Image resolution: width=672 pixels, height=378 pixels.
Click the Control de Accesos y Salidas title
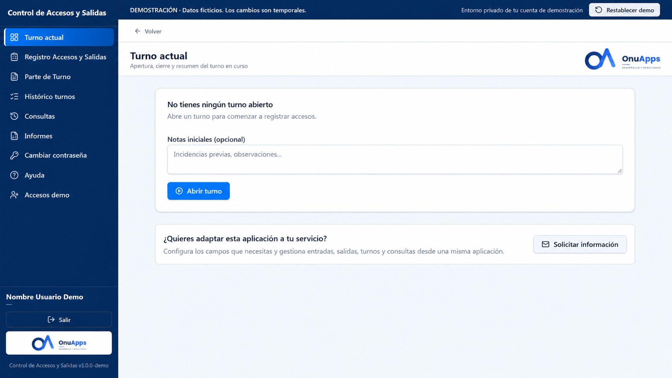coord(57,13)
